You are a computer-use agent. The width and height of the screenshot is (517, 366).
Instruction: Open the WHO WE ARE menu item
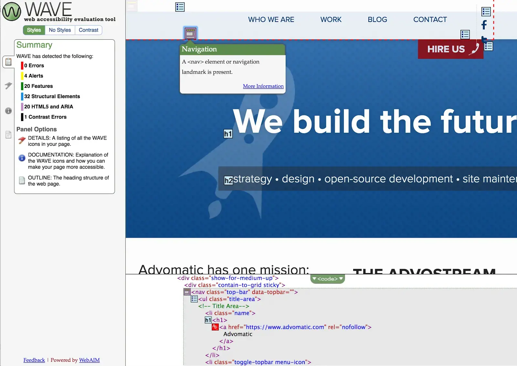coord(271,20)
